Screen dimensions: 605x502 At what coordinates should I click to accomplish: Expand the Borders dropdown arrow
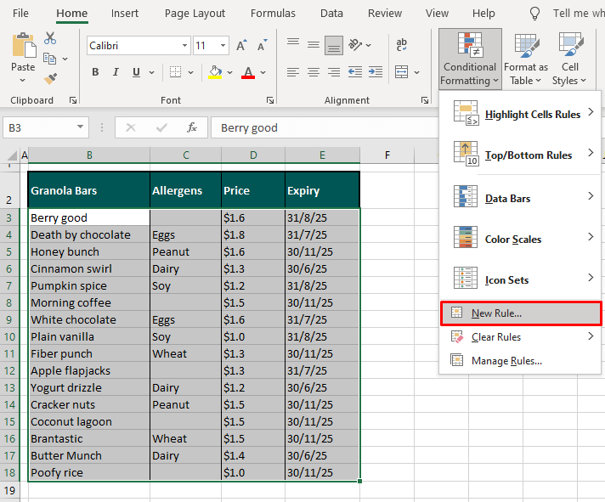[x=190, y=72]
